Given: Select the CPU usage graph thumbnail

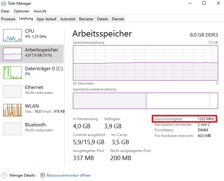Looking at the screenshot, I should [x=12, y=35].
